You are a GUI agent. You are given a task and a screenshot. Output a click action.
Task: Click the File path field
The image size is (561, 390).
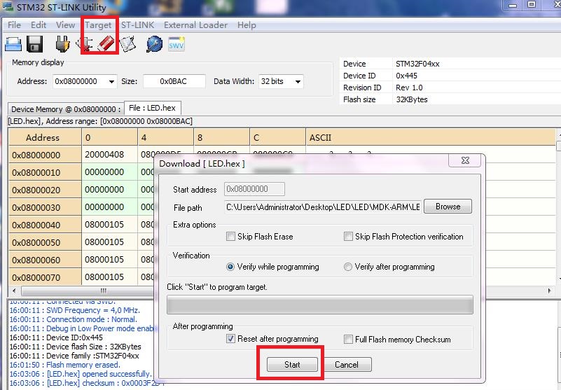323,207
